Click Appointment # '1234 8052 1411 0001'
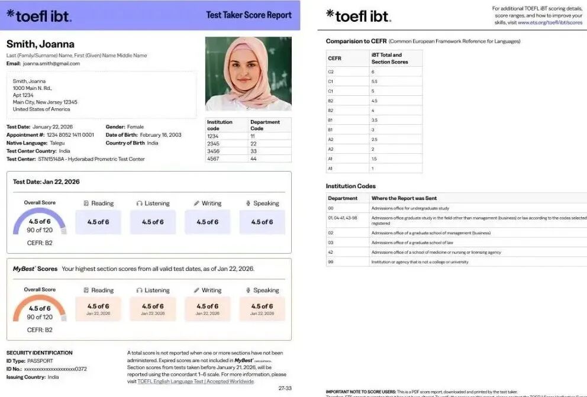Image resolution: width=587 pixels, height=397 pixels. (70, 135)
